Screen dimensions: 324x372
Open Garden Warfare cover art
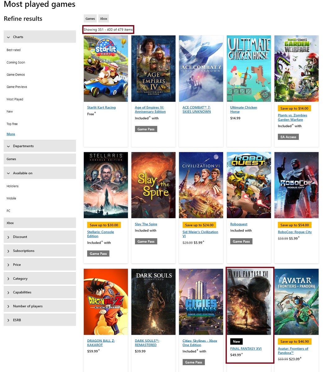point(296,69)
